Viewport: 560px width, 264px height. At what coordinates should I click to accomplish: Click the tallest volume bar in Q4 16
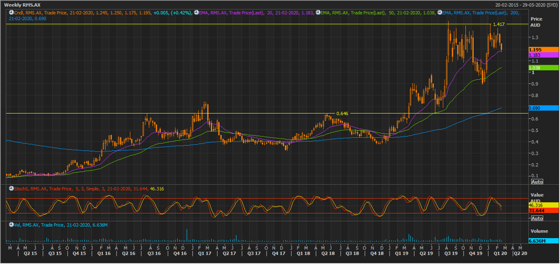(187, 236)
